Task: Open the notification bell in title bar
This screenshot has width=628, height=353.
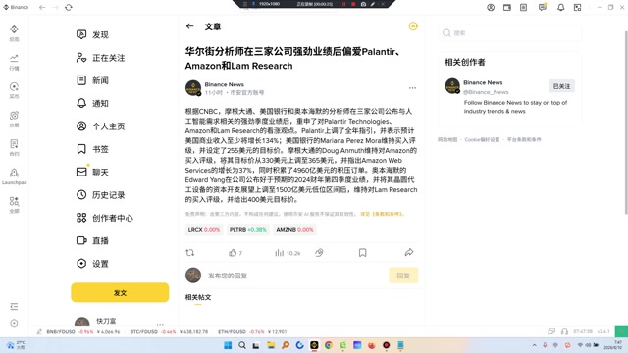Action: tap(560, 7)
